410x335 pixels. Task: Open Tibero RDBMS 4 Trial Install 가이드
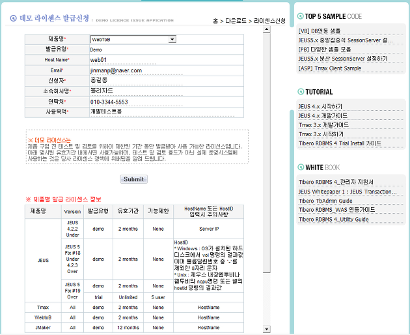[x=340, y=143]
